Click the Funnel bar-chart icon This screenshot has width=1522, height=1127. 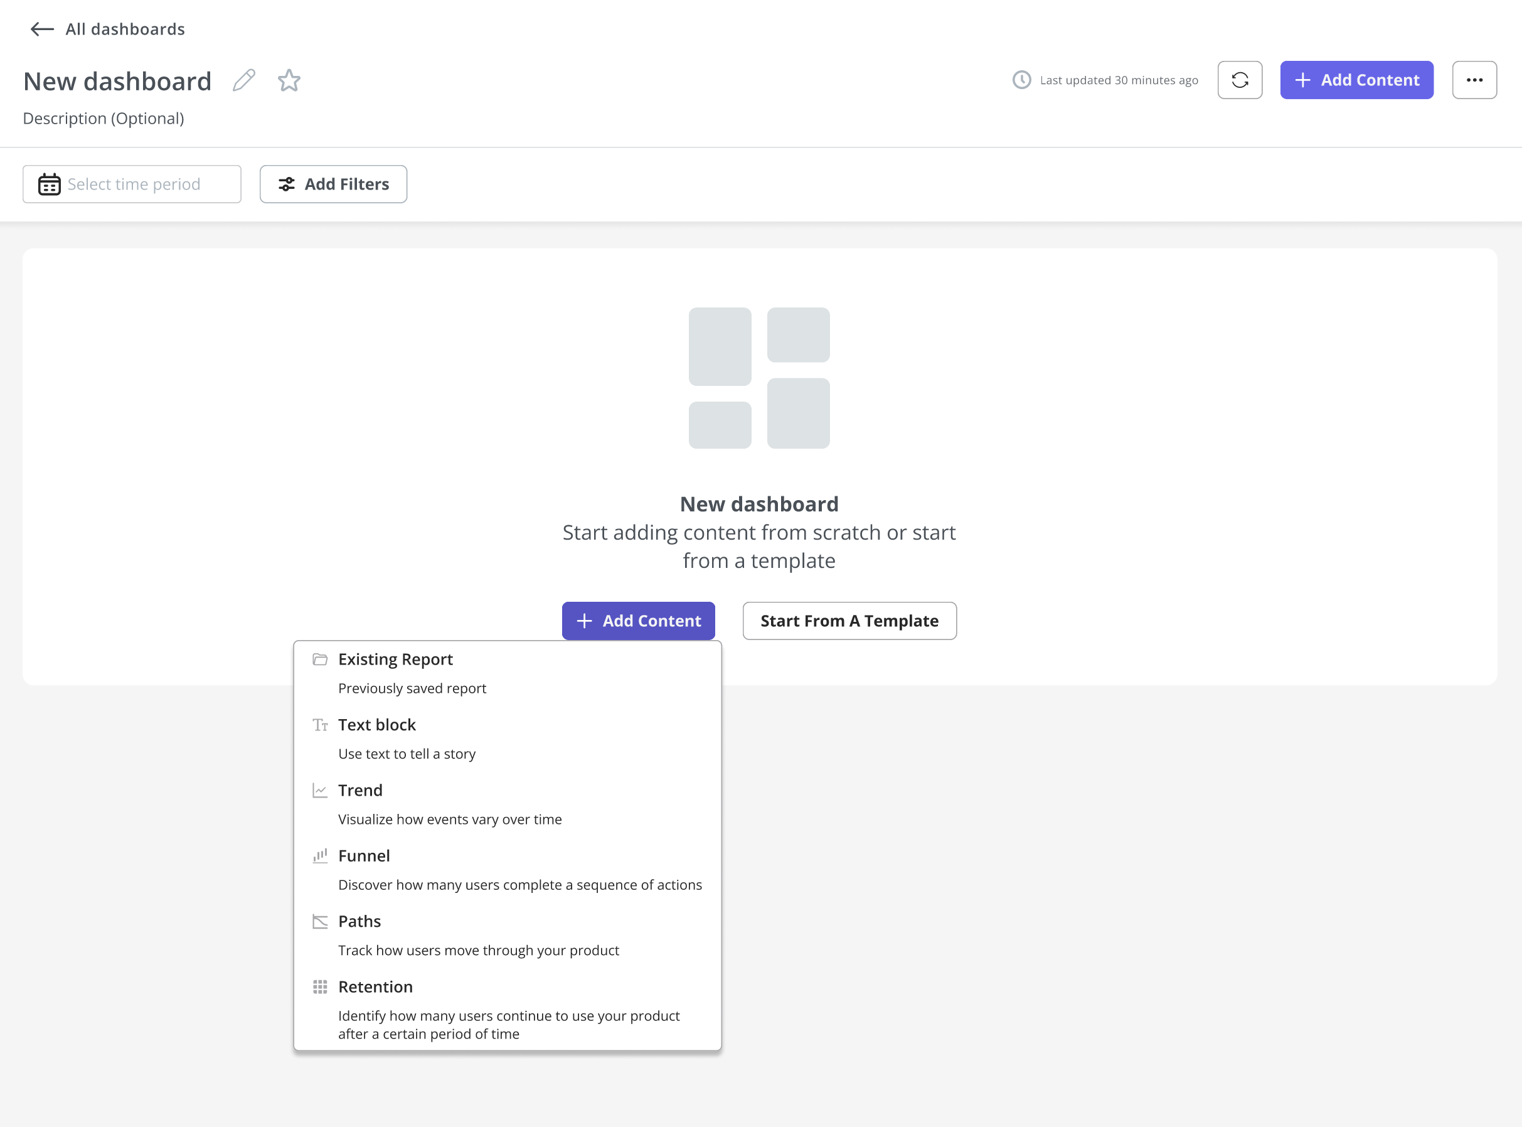319,855
